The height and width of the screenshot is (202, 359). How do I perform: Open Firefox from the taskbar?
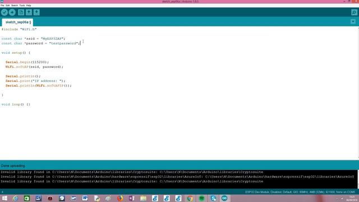pyautogui.click(x=120, y=198)
